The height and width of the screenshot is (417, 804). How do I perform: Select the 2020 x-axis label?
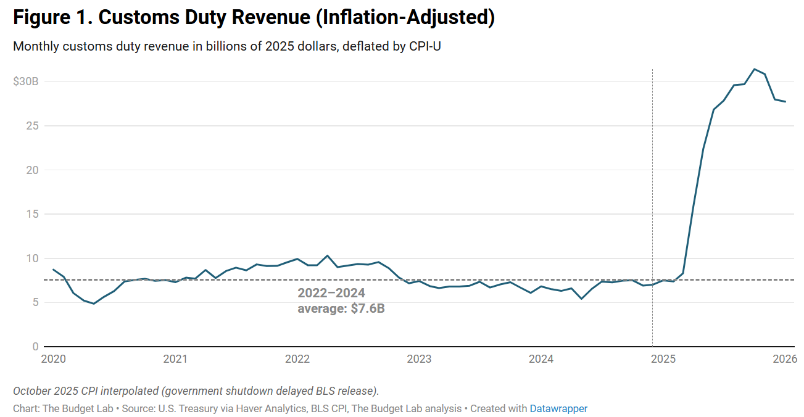53,359
